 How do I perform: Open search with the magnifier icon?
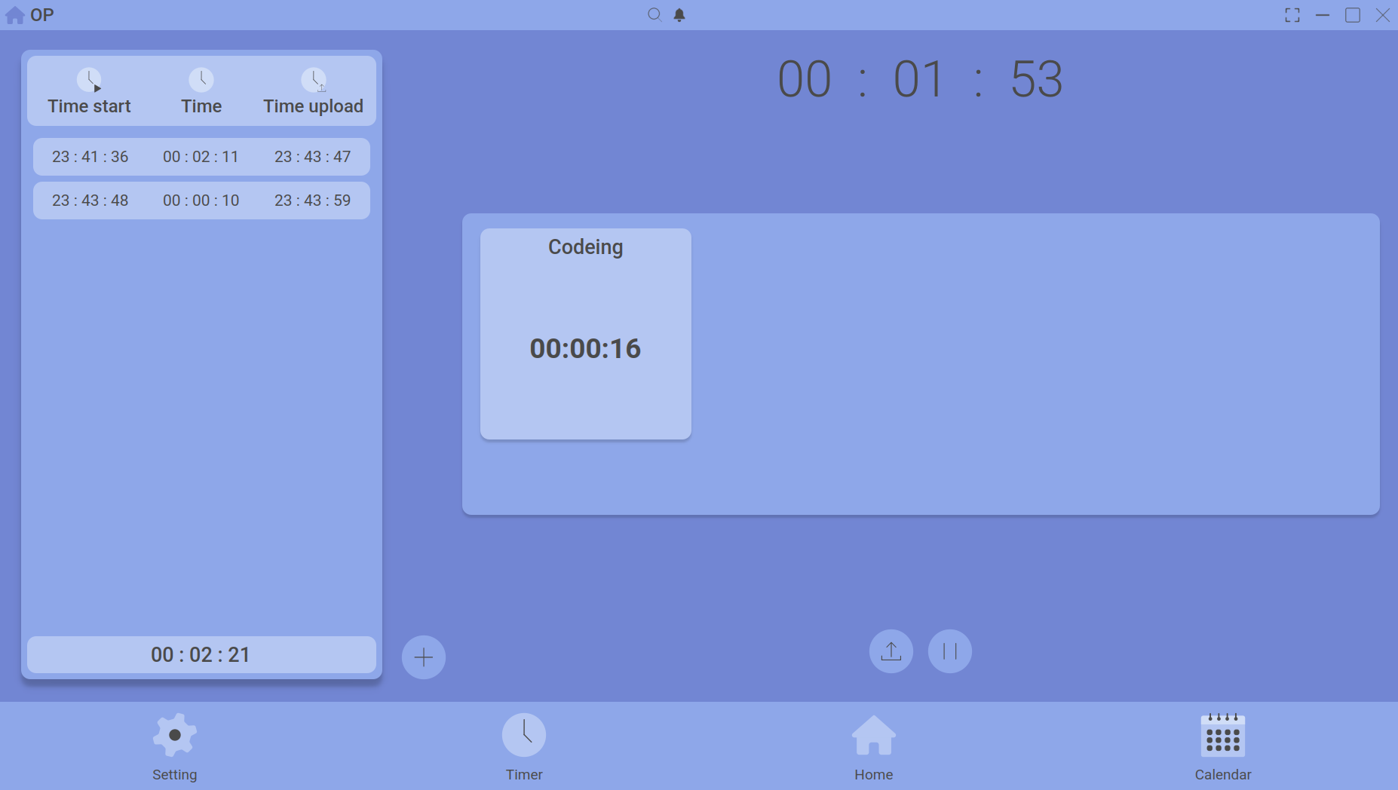(x=655, y=15)
